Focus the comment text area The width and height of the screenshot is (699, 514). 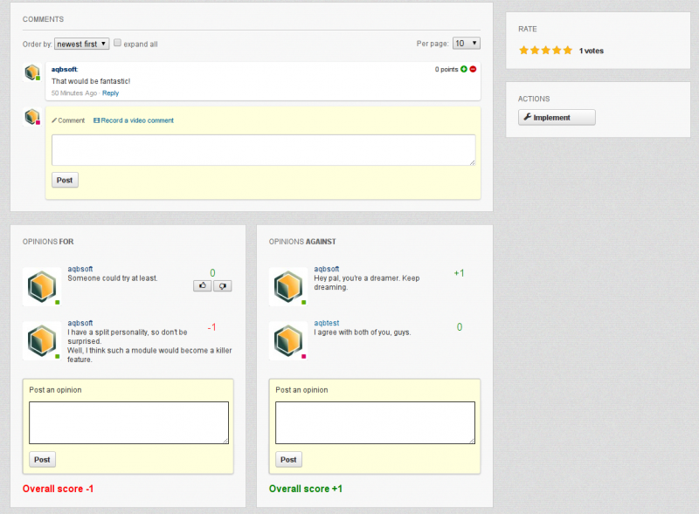pos(263,149)
